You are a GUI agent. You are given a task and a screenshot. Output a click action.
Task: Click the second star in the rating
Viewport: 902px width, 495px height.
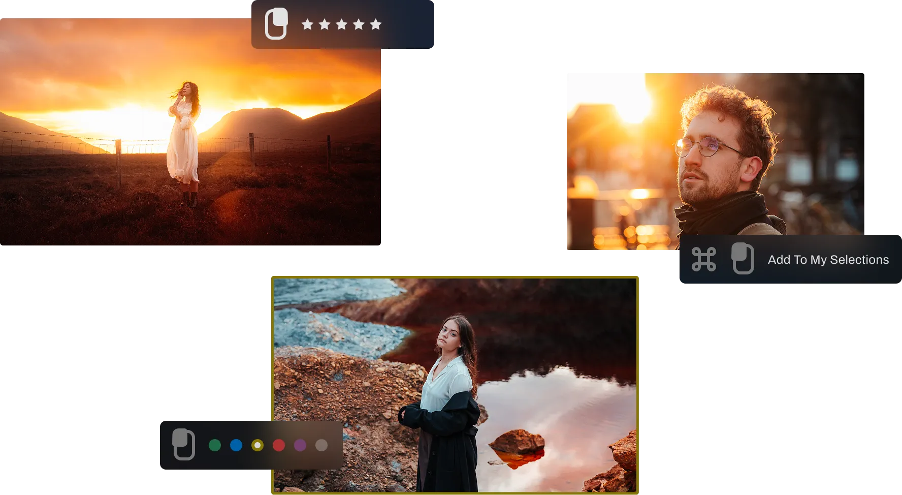325,24
